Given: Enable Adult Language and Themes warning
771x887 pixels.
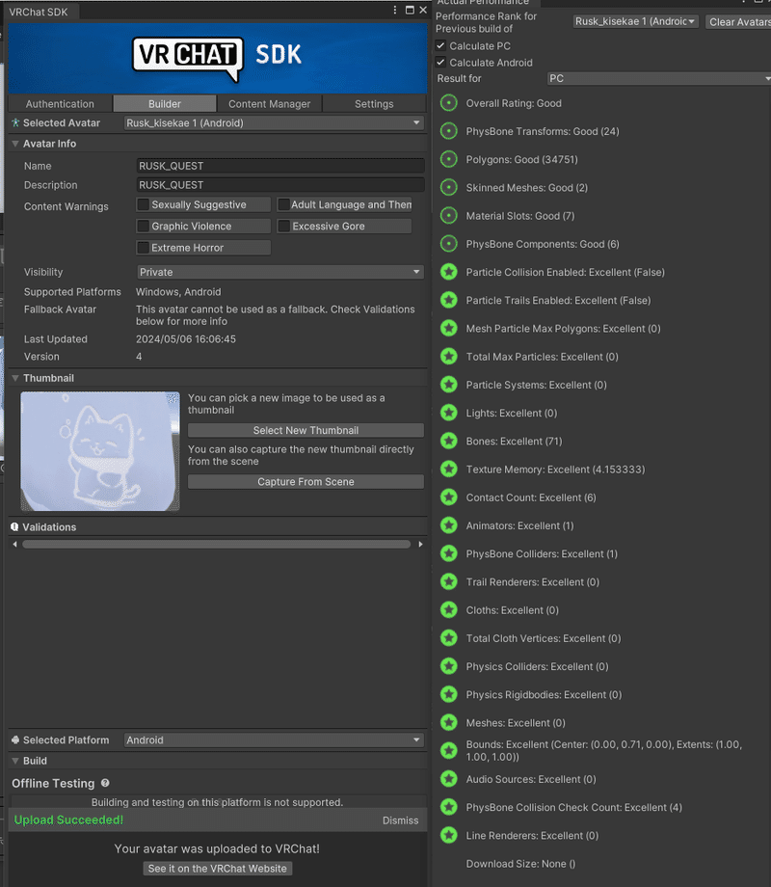Looking at the screenshot, I should pyautogui.click(x=284, y=204).
